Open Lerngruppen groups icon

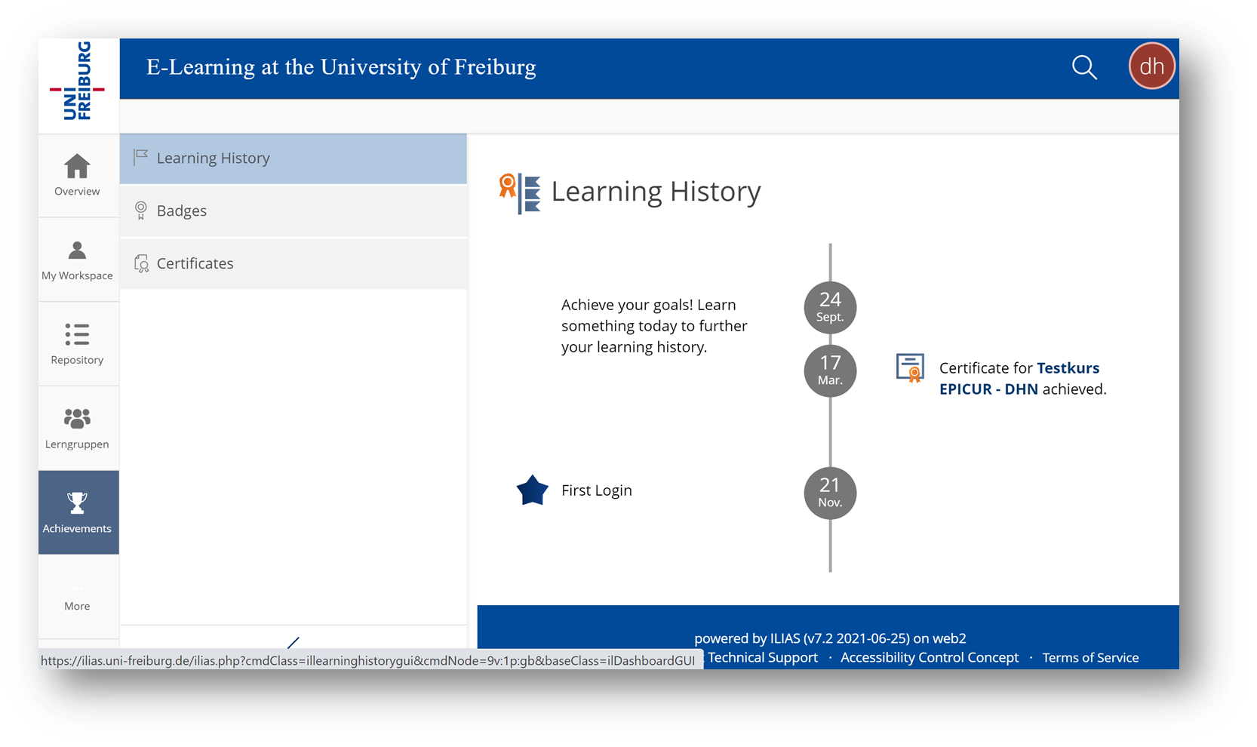(77, 418)
